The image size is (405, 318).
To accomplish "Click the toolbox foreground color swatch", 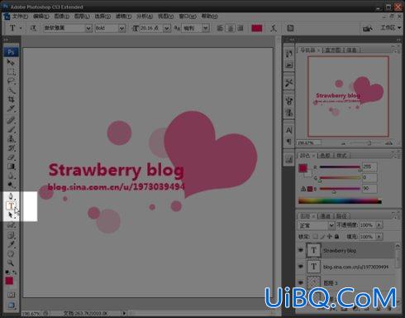I will click(x=9, y=281).
